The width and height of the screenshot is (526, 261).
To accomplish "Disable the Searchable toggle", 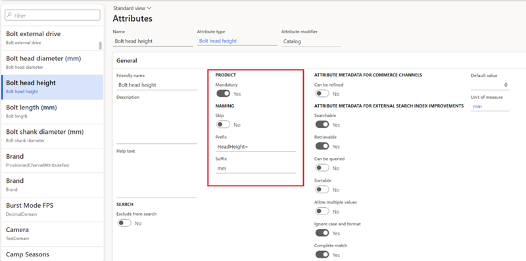I will pos(322,125).
